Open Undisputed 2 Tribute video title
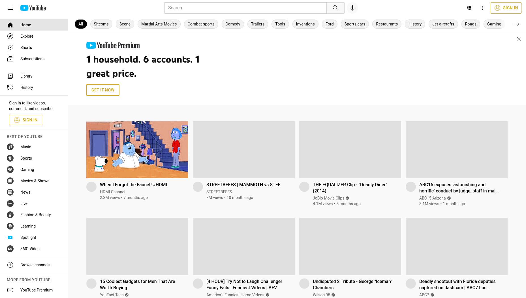The height and width of the screenshot is (298, 526). coord(352,284)
